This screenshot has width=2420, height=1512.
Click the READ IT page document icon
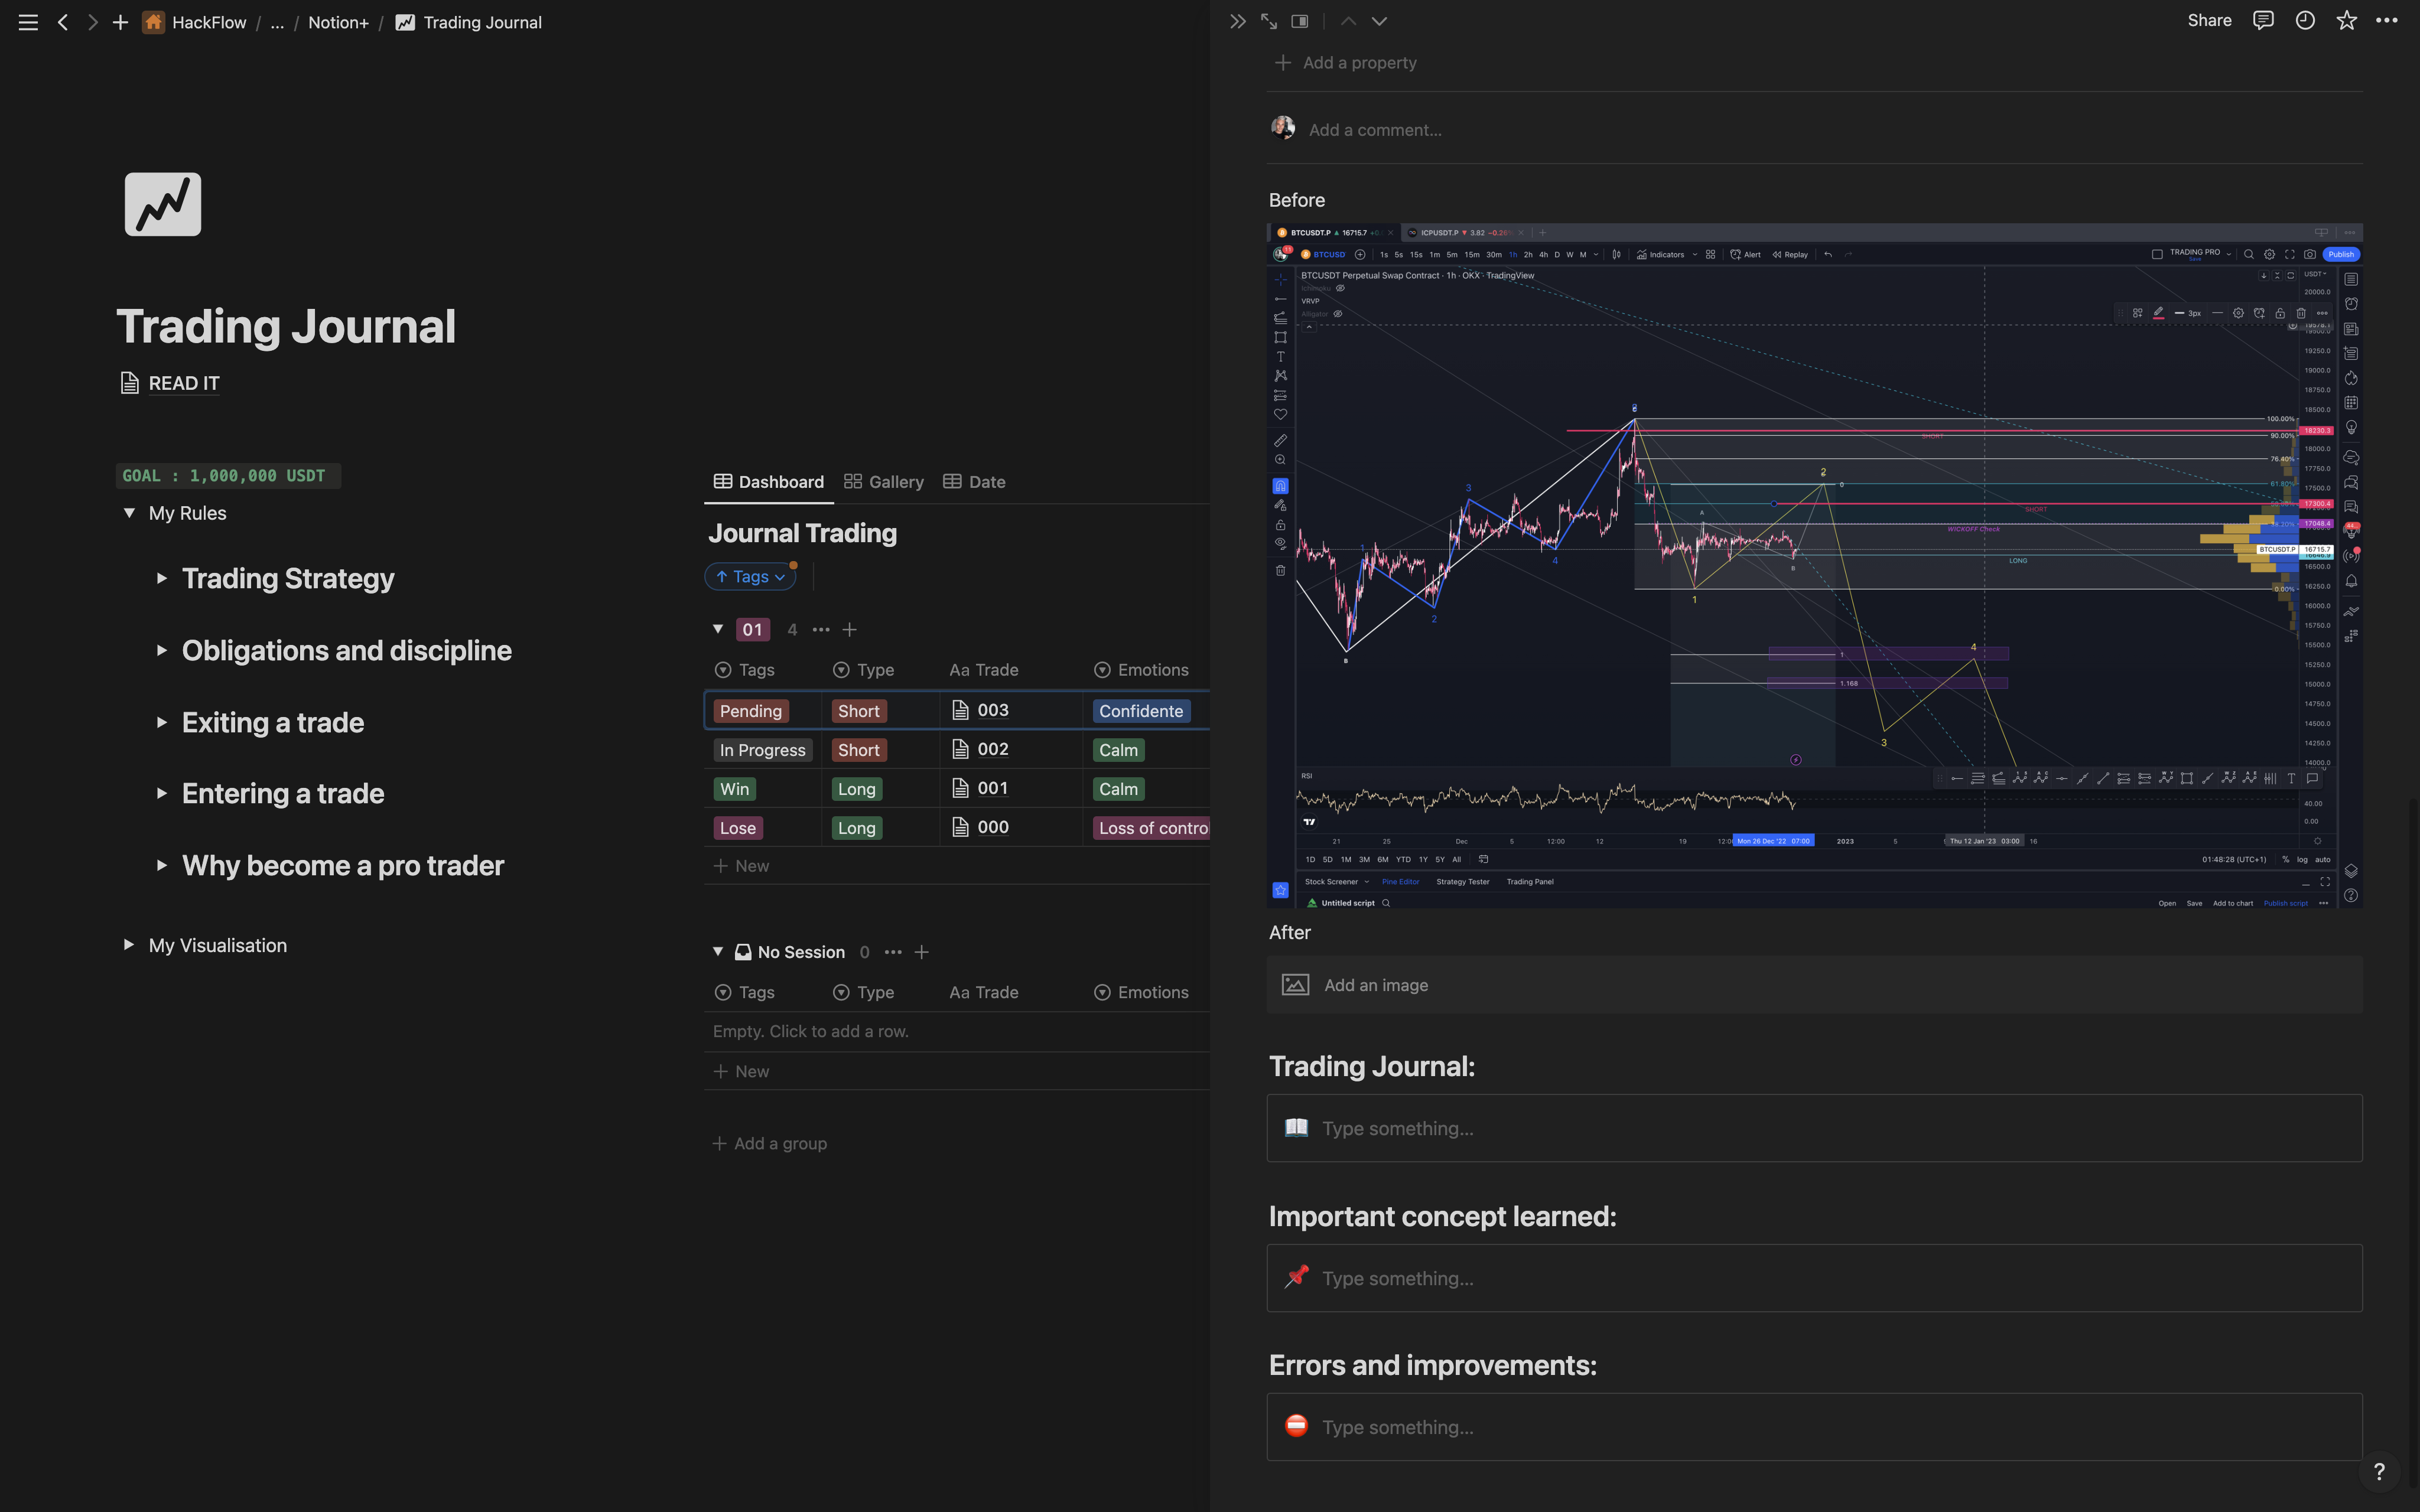click(129, 383)
